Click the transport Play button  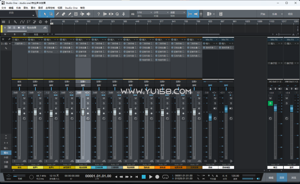tap(151, 177)
